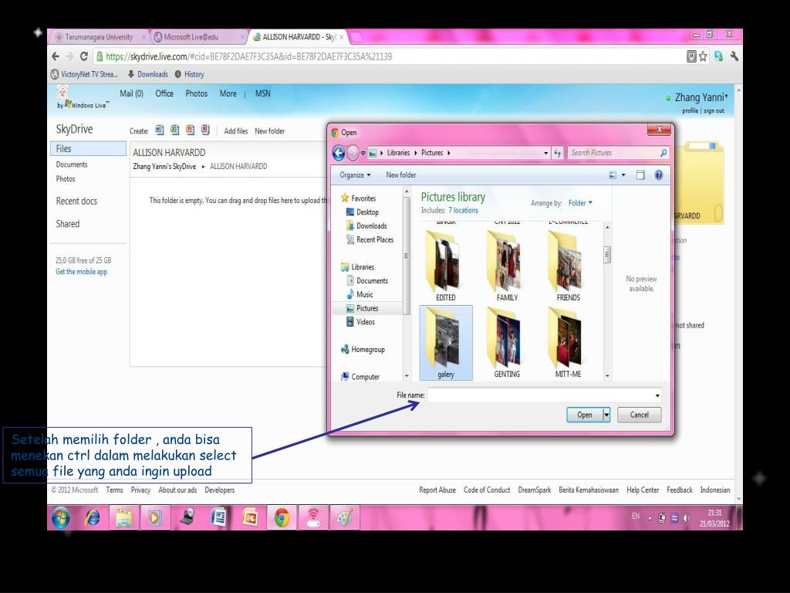Open the Photos menu in header
This screenshot has height=593, width=790.
pyautogui.click(x=197, y=93)
